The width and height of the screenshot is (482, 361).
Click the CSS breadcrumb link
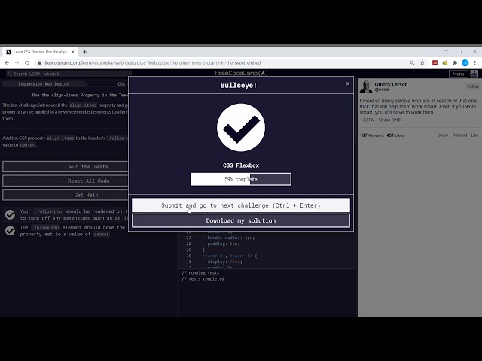click(121, 84)
